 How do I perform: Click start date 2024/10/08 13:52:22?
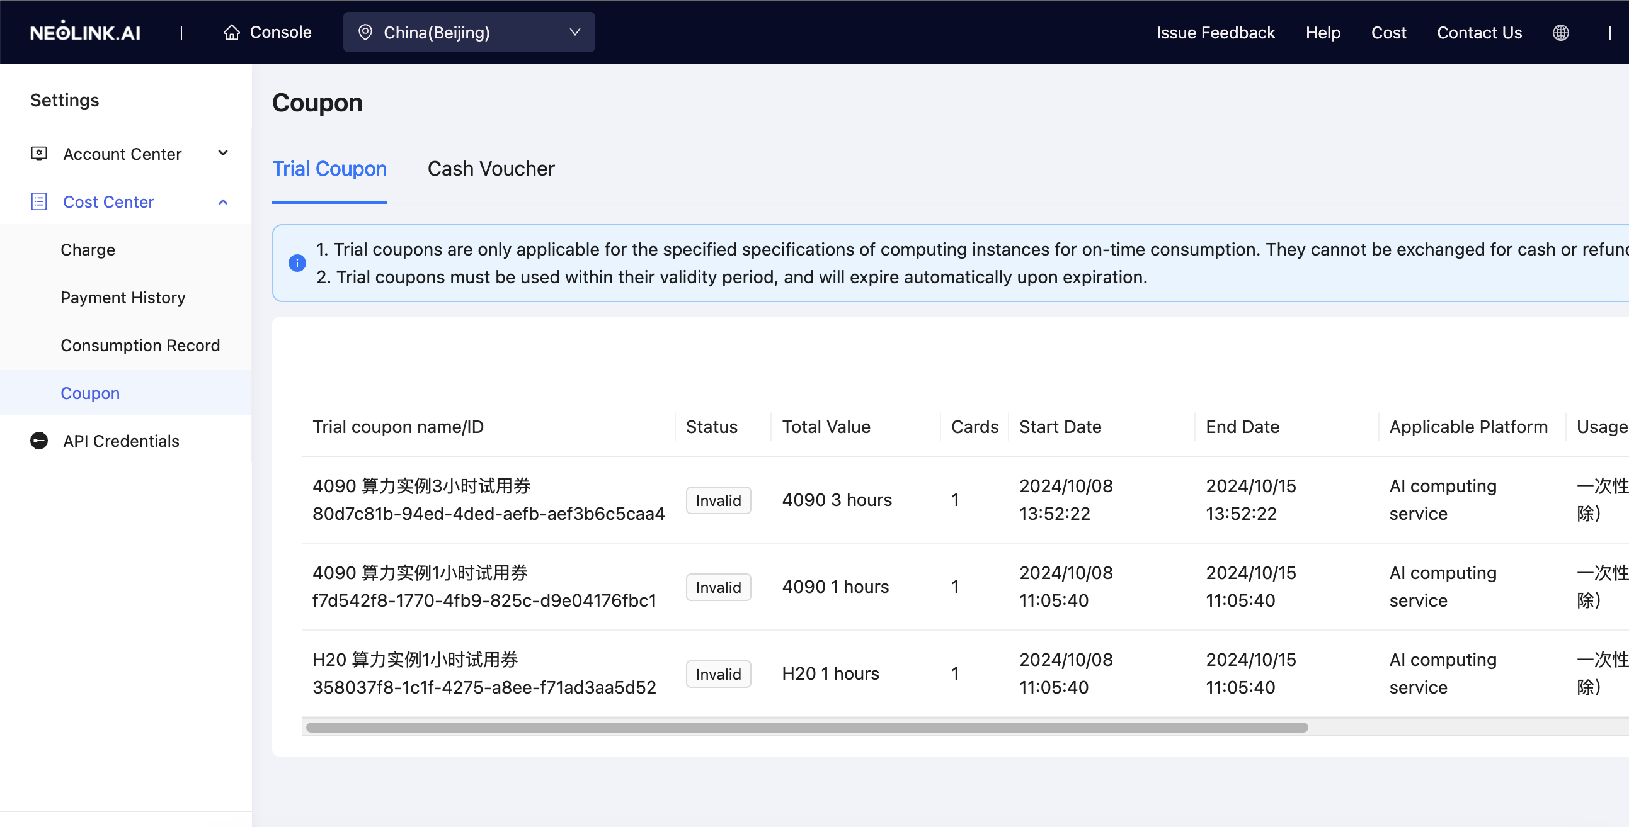pos(1066,500)
